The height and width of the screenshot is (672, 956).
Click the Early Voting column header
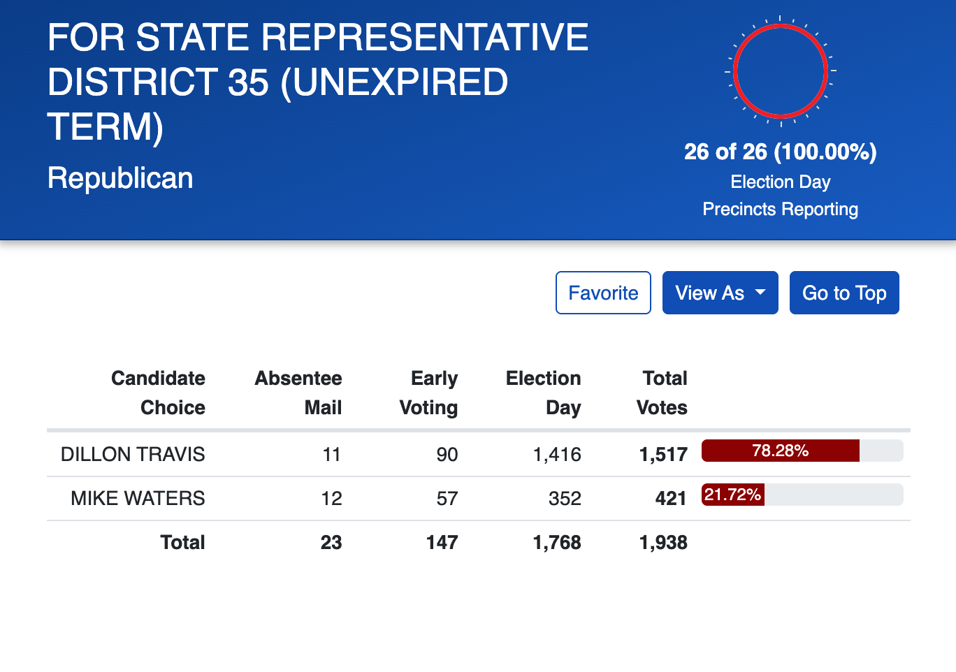[x=428, y=393]
